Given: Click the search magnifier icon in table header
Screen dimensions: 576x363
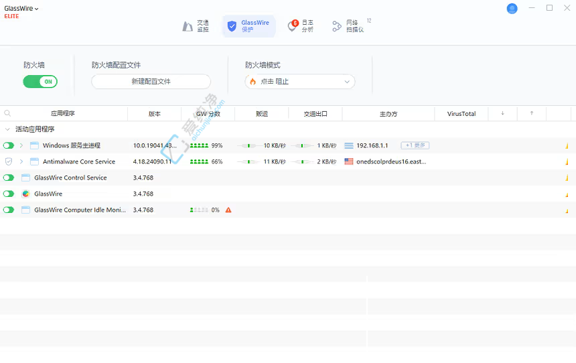Looking at the screenshot, I should click(x=7, y=114).
